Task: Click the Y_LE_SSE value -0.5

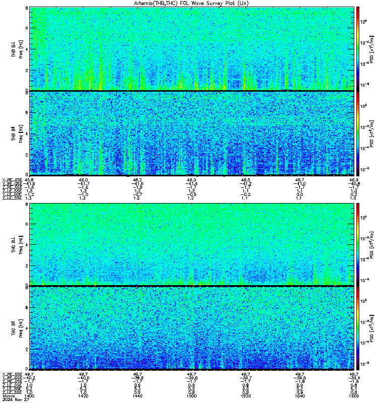Action: point(192,194)
